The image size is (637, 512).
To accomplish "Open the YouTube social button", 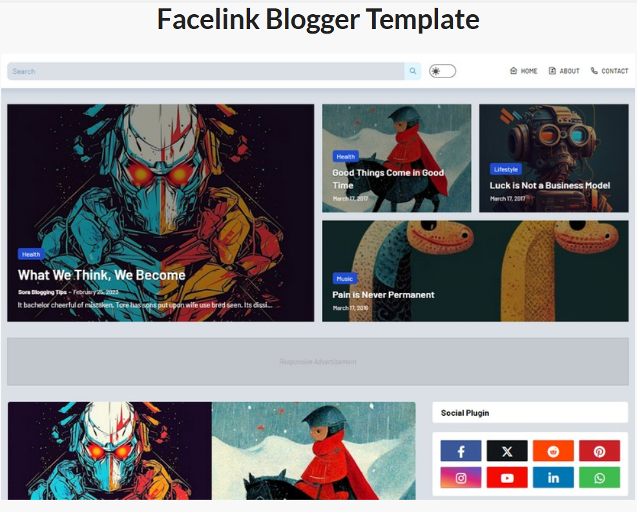I will [507, 478].
